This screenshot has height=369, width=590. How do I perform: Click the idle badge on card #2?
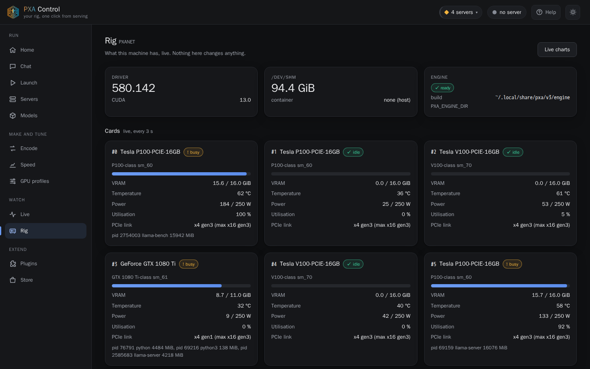(513, 152)
